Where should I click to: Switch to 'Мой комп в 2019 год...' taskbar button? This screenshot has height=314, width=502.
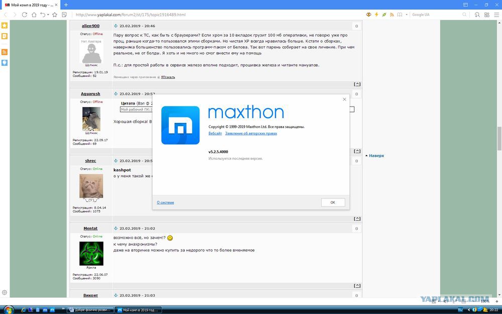139,310
